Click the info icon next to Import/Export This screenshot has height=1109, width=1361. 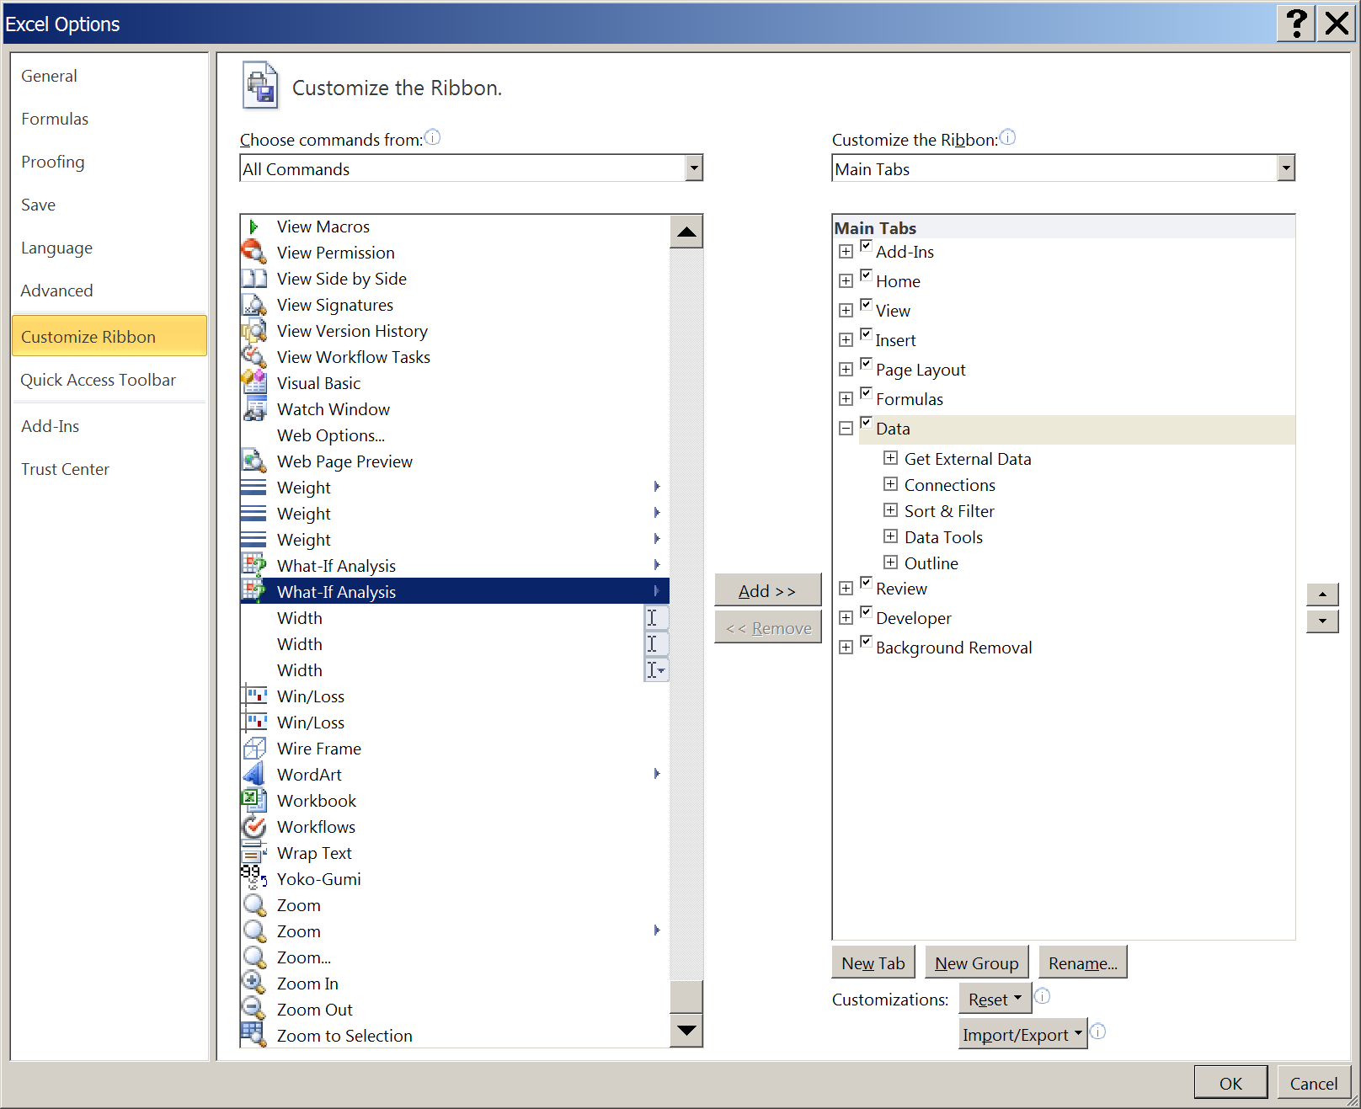coord(1097,1032)
